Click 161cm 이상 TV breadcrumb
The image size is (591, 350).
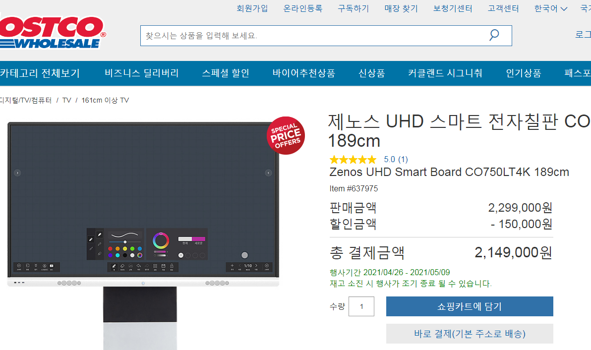pyautogui.click(x=105, y=100)
